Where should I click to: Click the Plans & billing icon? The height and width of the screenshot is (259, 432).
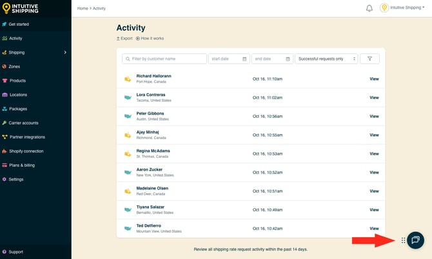(x=5, y=165)
